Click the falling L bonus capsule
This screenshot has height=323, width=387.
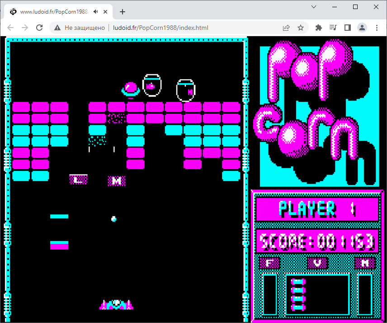[78, 179]
